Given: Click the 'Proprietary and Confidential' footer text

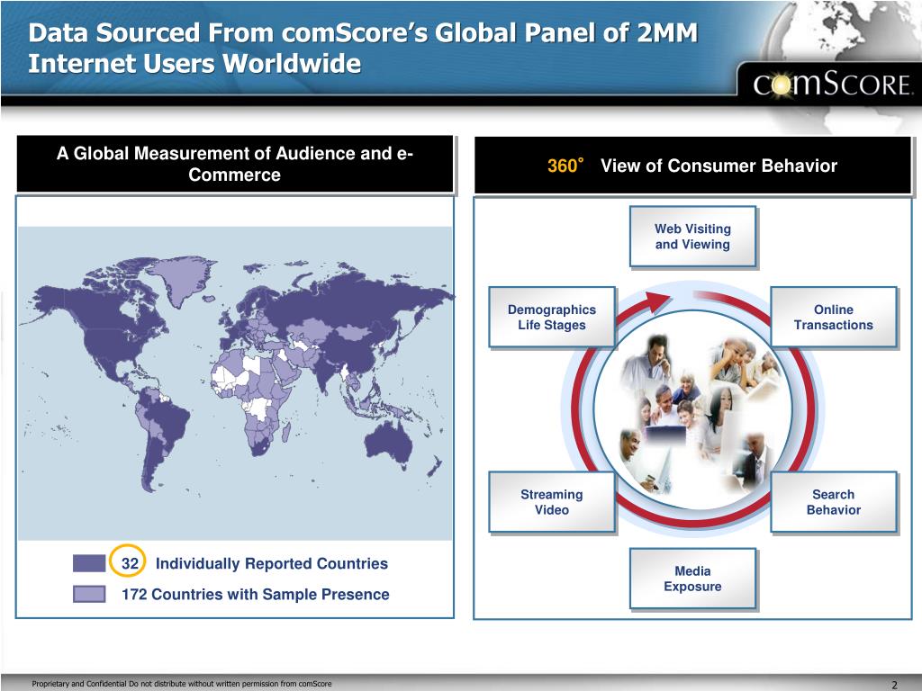Looking at the screenshot, I should (182, 684).
